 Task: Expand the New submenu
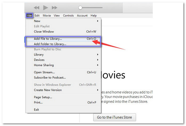63,21
